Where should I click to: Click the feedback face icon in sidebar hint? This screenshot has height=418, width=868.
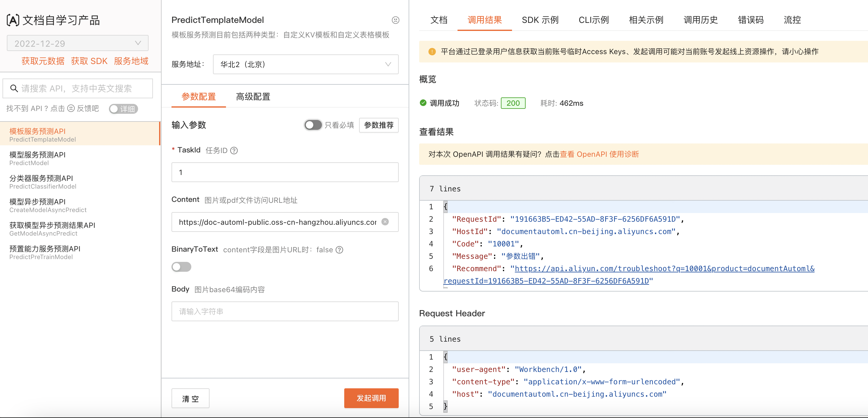pyautogui.click(x=71, y=109)
